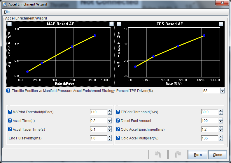Image resolution: width=231 pixels, height=163 pixels.
Task: Click help icon next to Accel Time
Action: point(10,121)
